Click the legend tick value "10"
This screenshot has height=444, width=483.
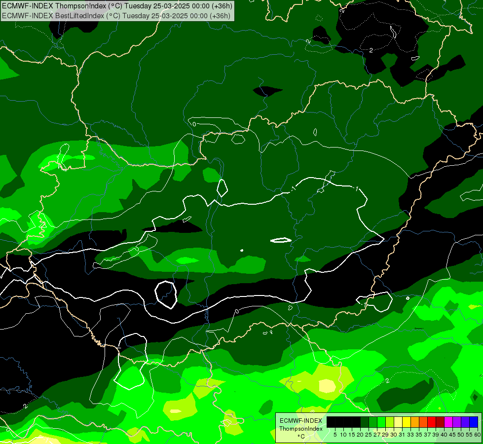tap(343, 435)
